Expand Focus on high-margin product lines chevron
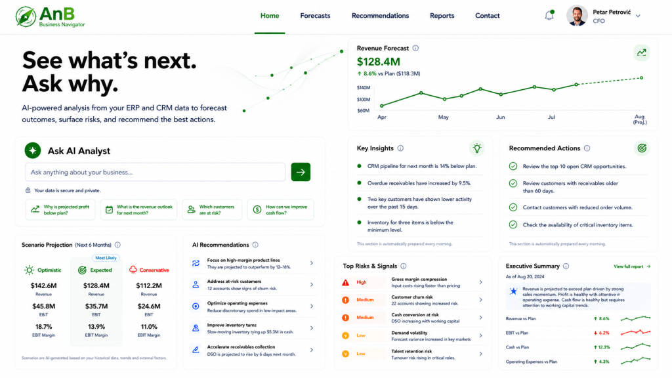The image size is (672, 378). point(312,263)
